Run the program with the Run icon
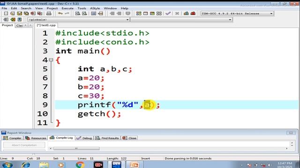 145,14
